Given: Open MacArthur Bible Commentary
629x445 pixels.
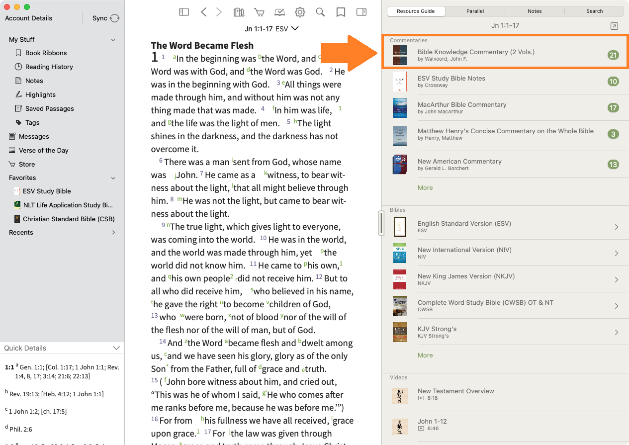Looking at the screenshot, I should point(505,107).
